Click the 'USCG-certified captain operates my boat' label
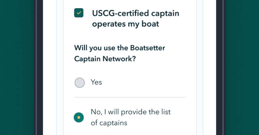The image size is (259, 135). 135,19
